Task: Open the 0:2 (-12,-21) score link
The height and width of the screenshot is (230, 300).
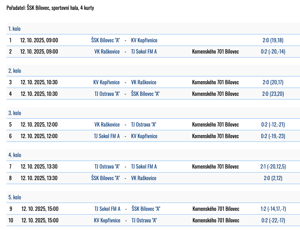Action: tap(273, 125)
